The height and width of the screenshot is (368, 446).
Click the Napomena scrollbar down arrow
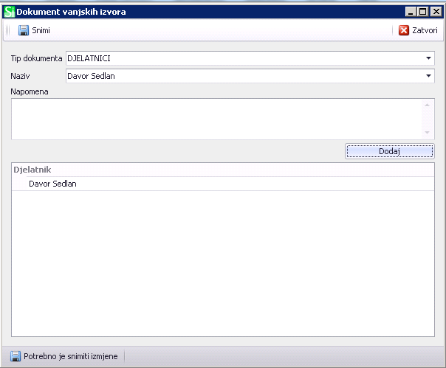click(427, 133)
